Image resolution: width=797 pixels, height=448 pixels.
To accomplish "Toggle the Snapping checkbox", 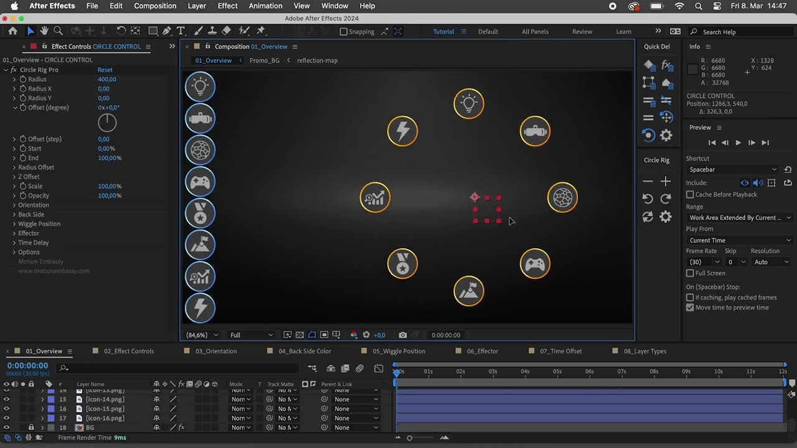I will (x=344, y=32).
